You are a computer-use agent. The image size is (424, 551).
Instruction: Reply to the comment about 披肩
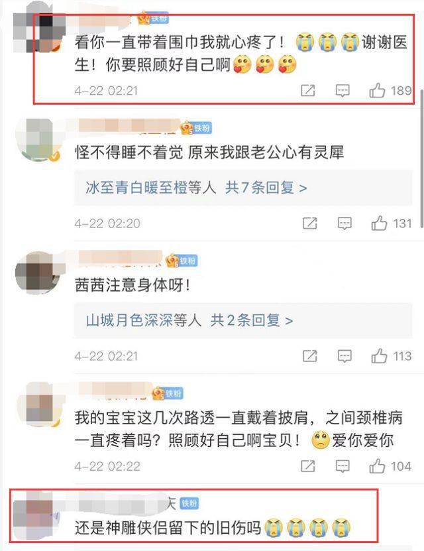343,466
